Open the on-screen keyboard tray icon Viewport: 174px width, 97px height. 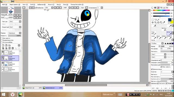pos(120,95)
